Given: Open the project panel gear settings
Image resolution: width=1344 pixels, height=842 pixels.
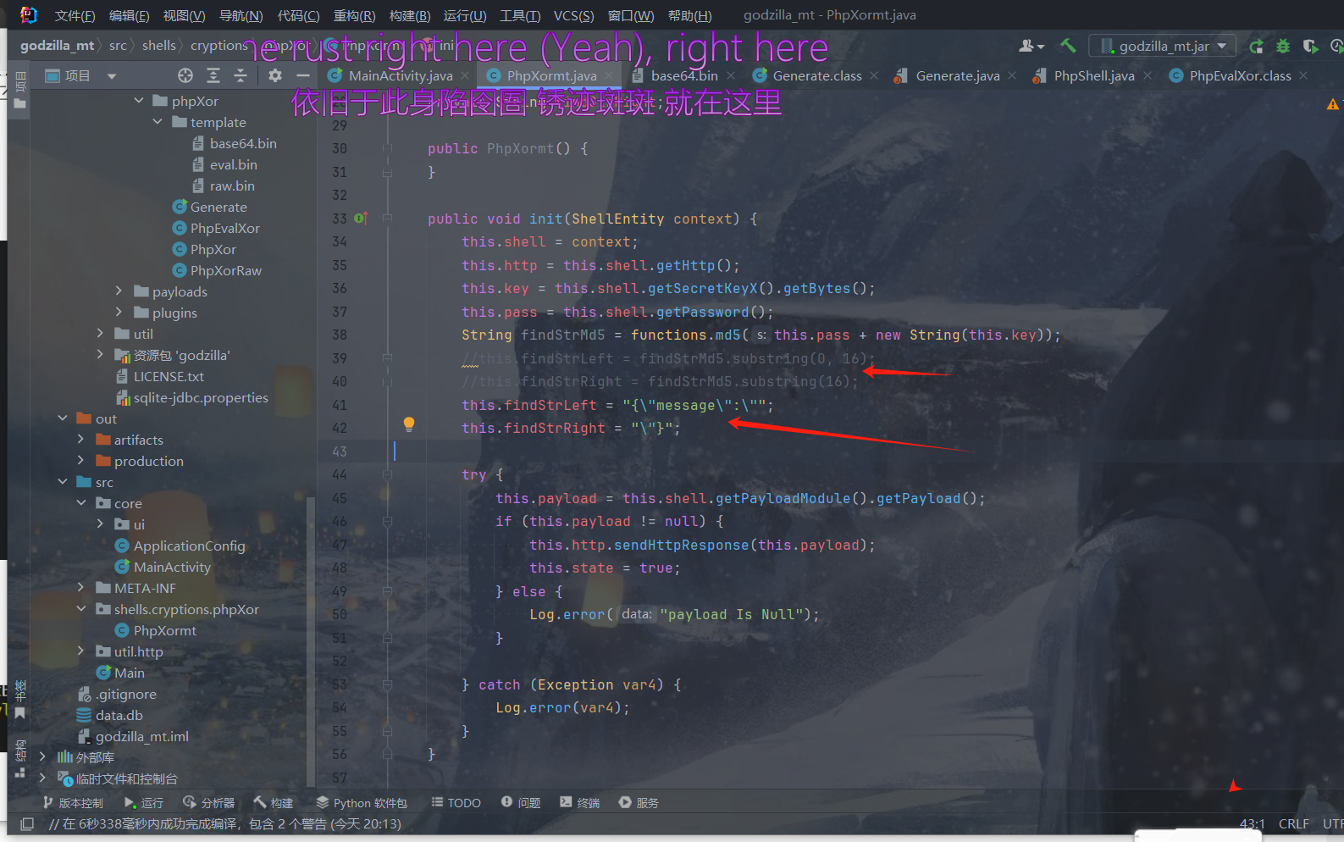Looking at the screenshot, I should (x=275, y=75).
